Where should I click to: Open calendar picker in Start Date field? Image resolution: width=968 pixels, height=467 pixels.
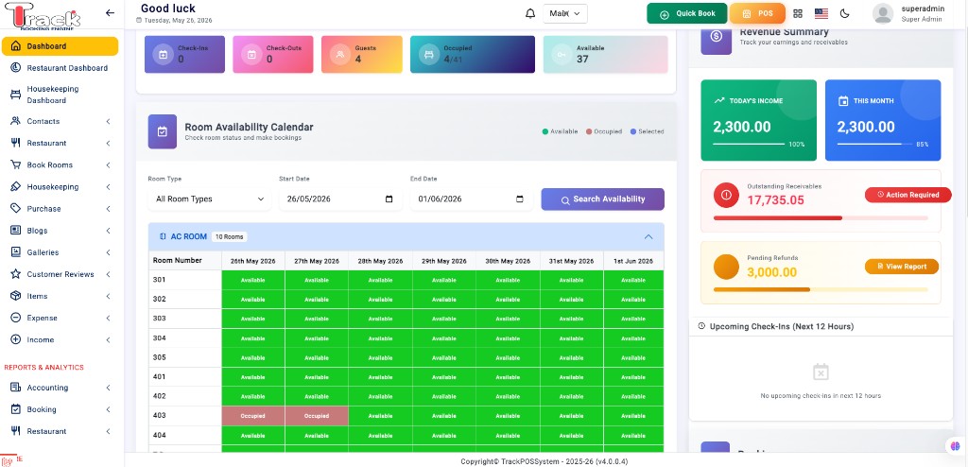pyautogui.click(x=389, y=199)
